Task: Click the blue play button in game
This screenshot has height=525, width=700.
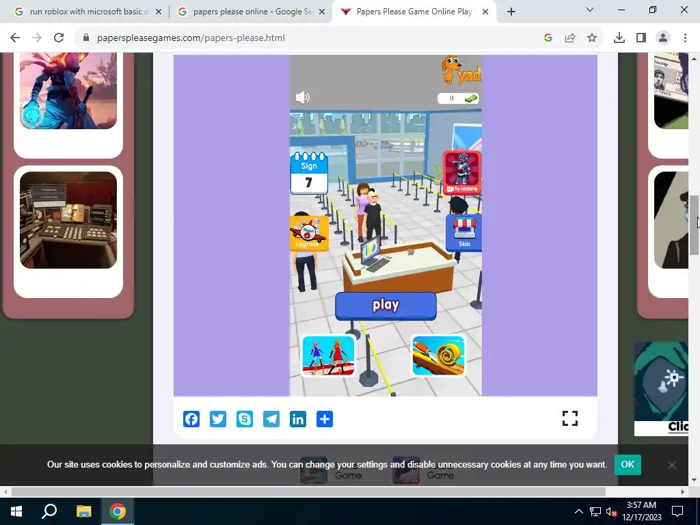Action: pyautogui.click(x=386, y=306)
